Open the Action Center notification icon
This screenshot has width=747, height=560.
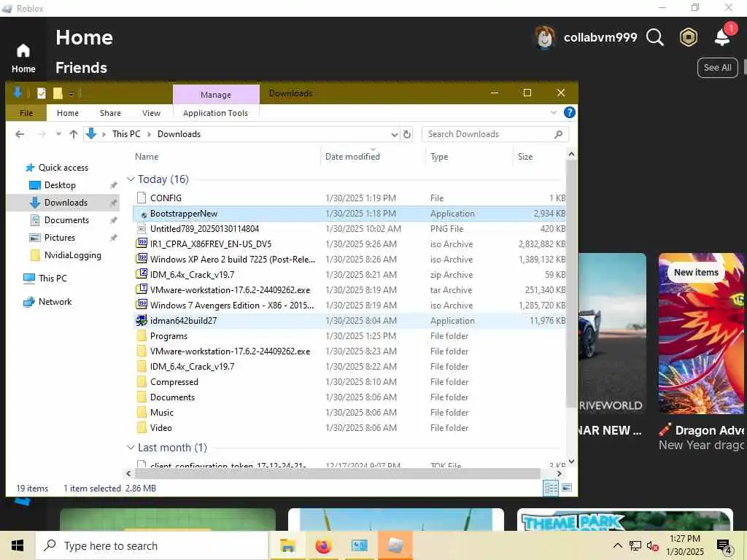(724, 546)
